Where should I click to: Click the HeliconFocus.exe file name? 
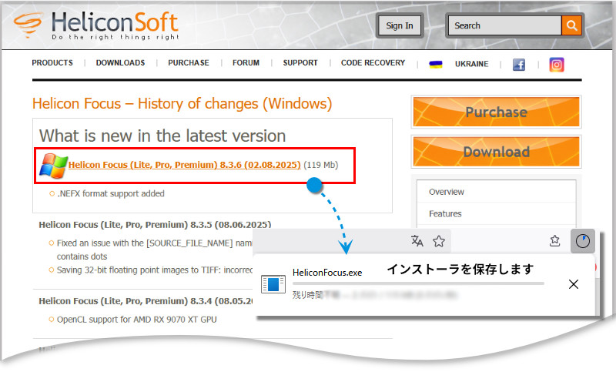tap(327, 273)
